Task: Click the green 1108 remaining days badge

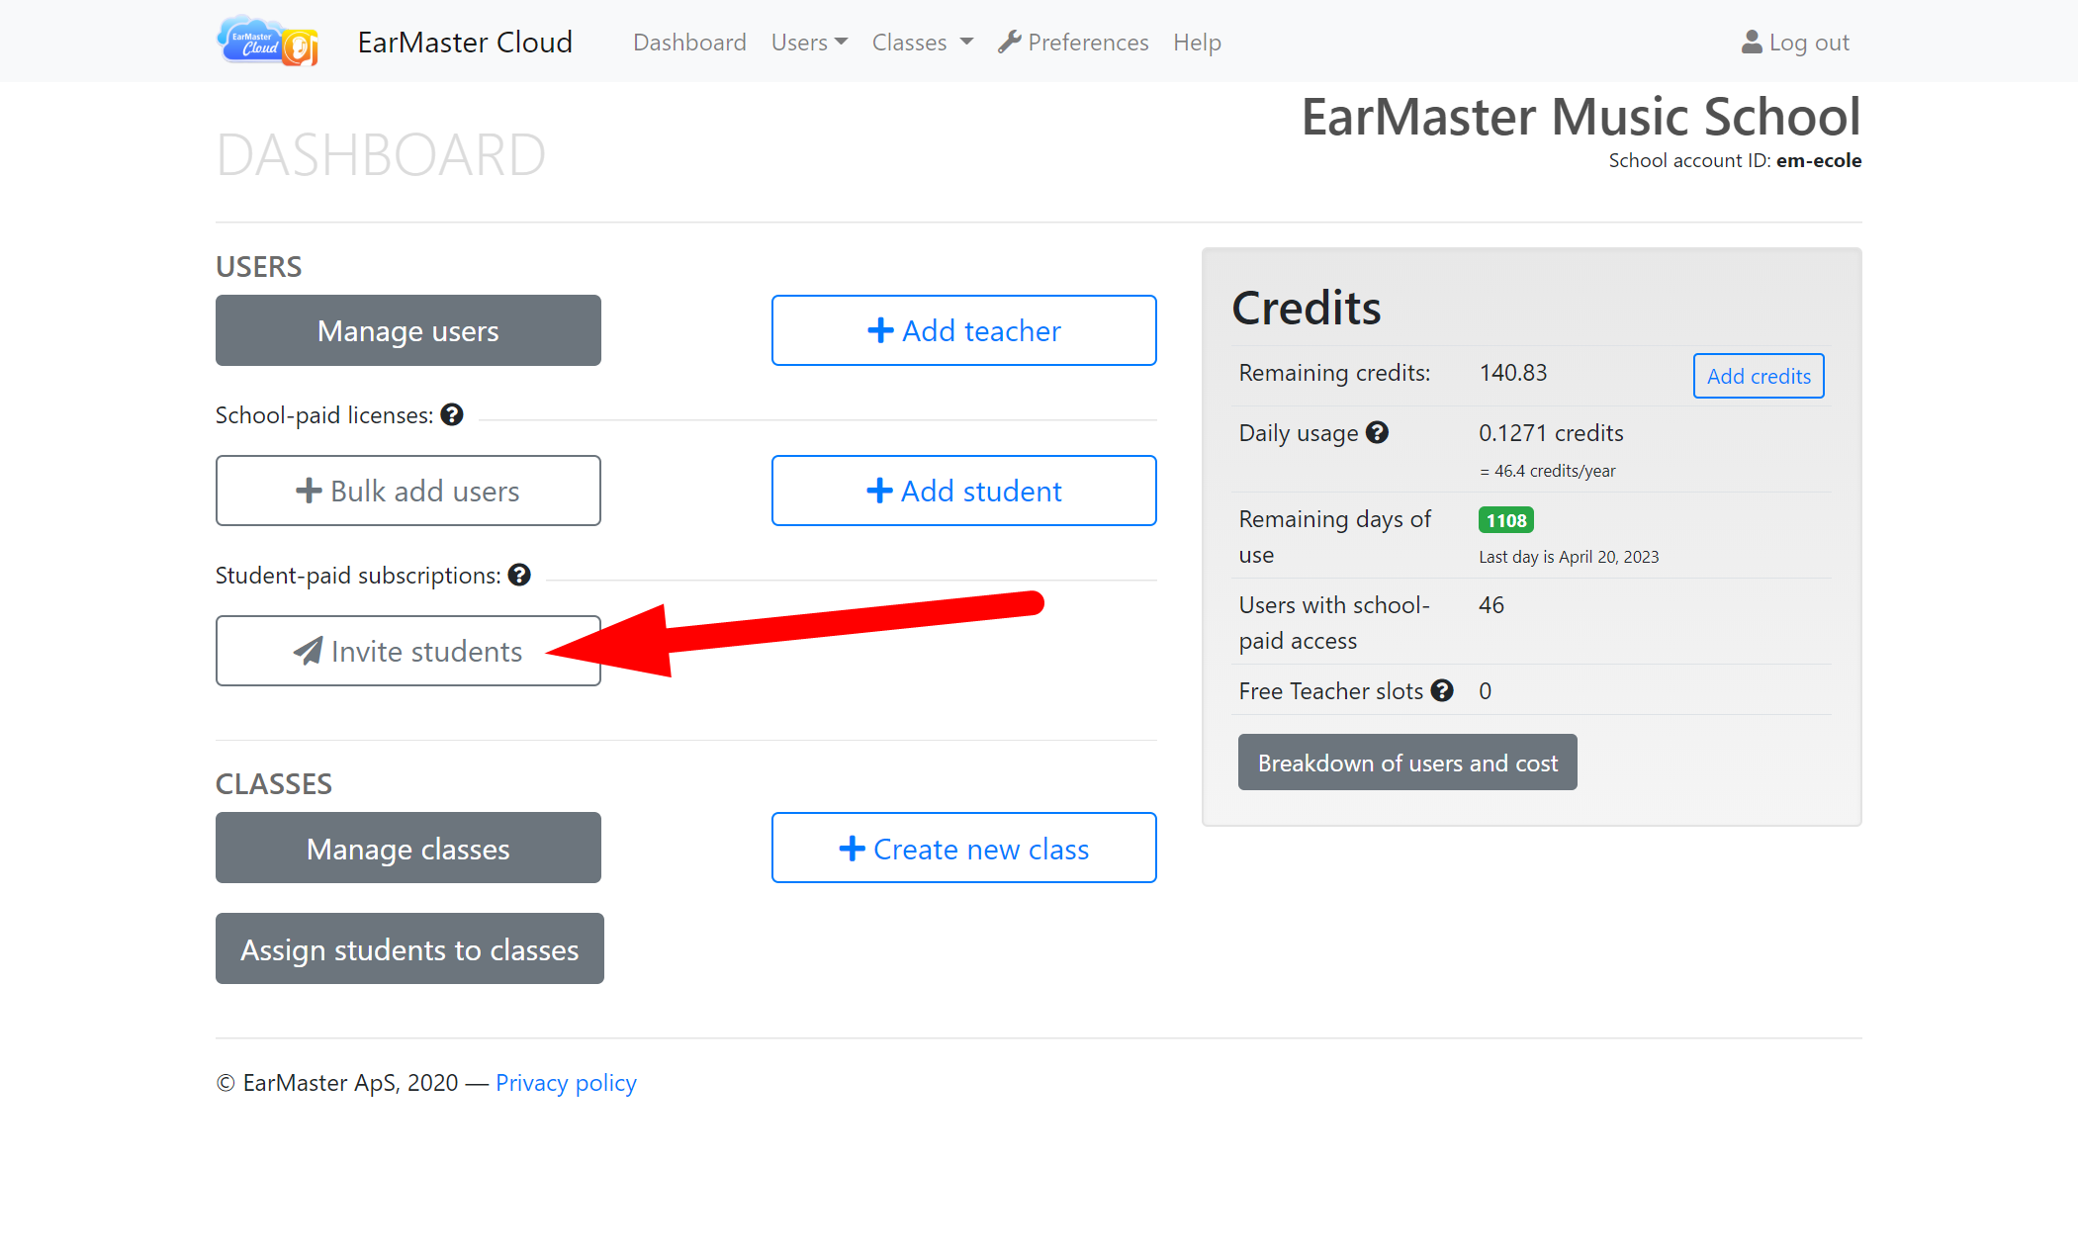Action: [x=1505, y=520]
